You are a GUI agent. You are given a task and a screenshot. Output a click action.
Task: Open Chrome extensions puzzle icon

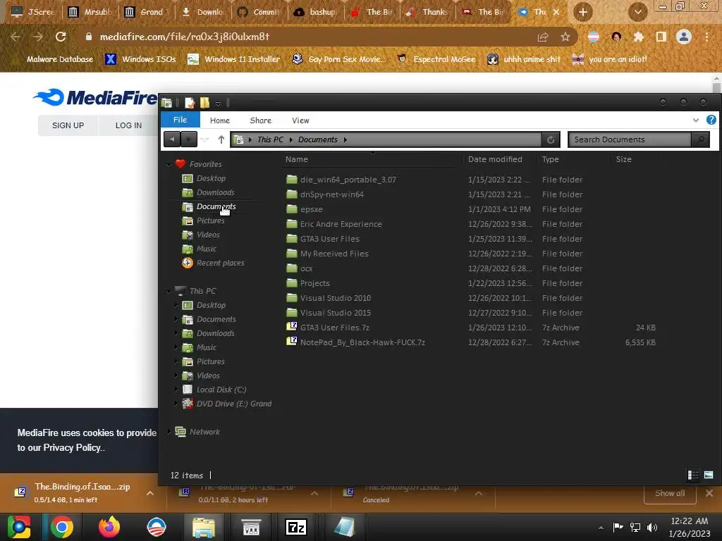638,37
